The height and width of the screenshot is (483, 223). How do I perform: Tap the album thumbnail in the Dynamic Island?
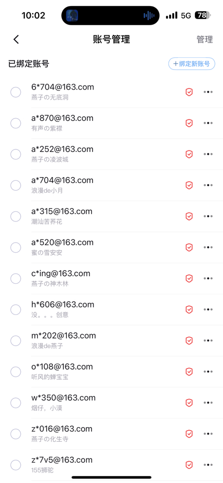(72, 16)
